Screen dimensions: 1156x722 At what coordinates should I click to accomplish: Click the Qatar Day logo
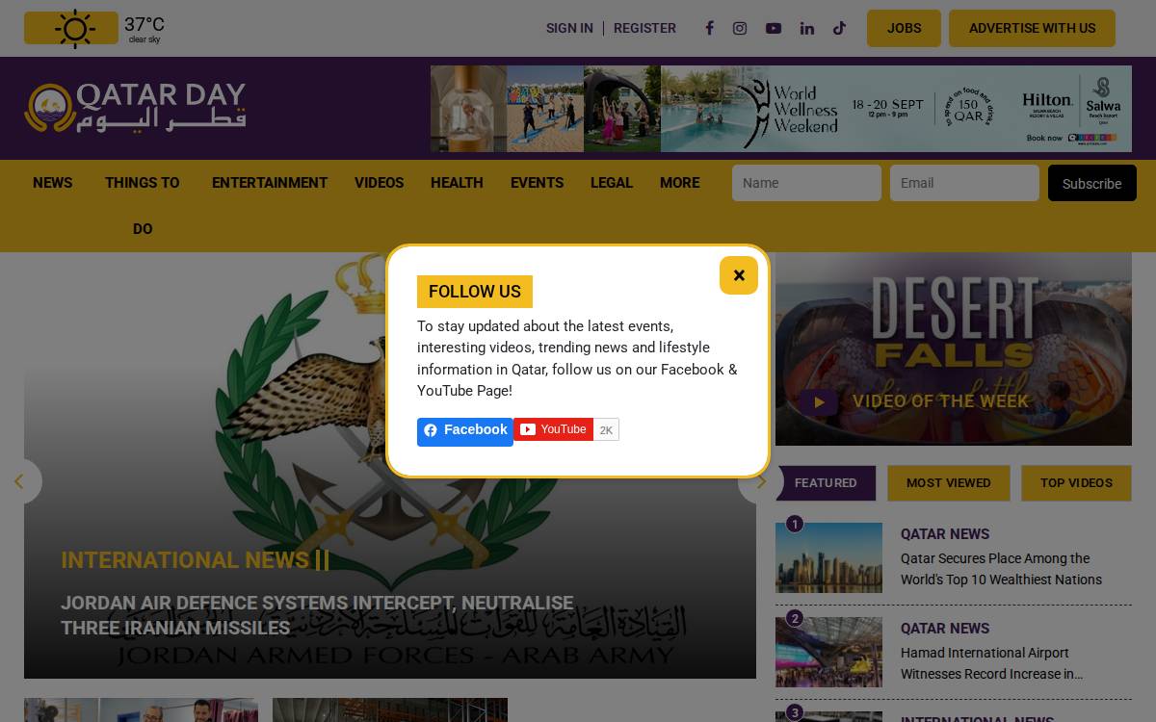[135, 108]
